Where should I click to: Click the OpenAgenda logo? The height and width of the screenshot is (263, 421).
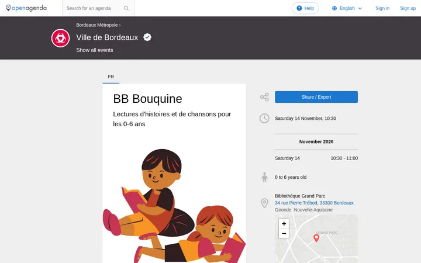[x=26, y=8]
